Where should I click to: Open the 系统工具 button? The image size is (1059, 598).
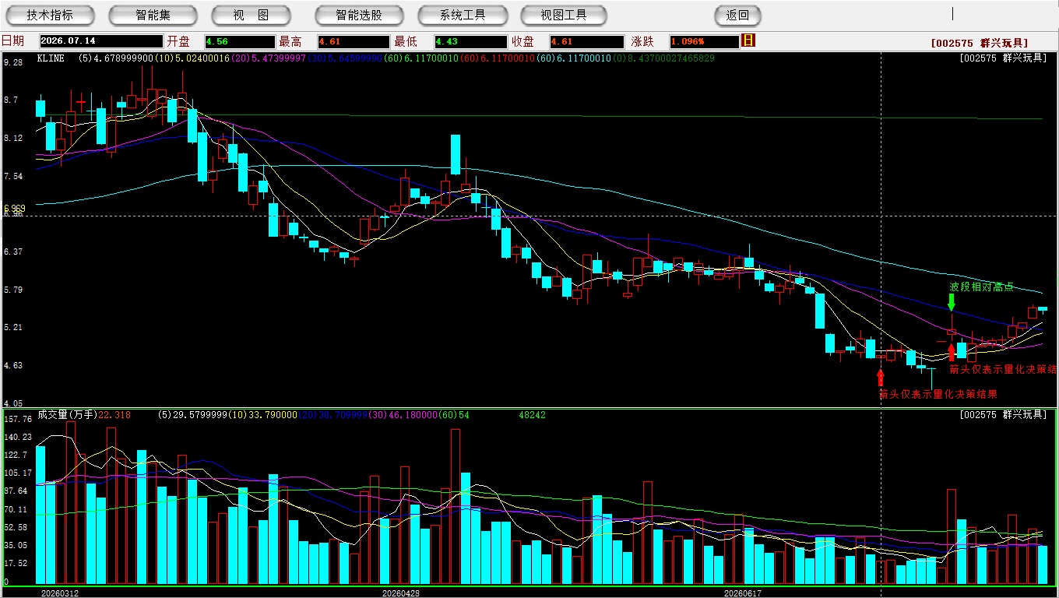463,15
